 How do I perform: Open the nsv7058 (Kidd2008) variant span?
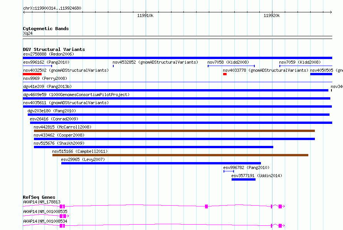coord(231,66)
